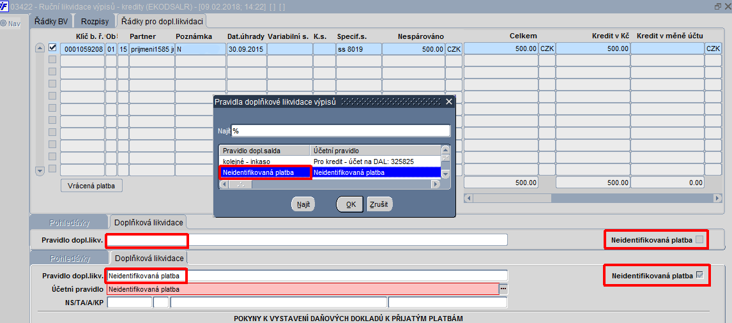Click the empty Pravidlo dopl.likv. field

click(x=307, y=240)
